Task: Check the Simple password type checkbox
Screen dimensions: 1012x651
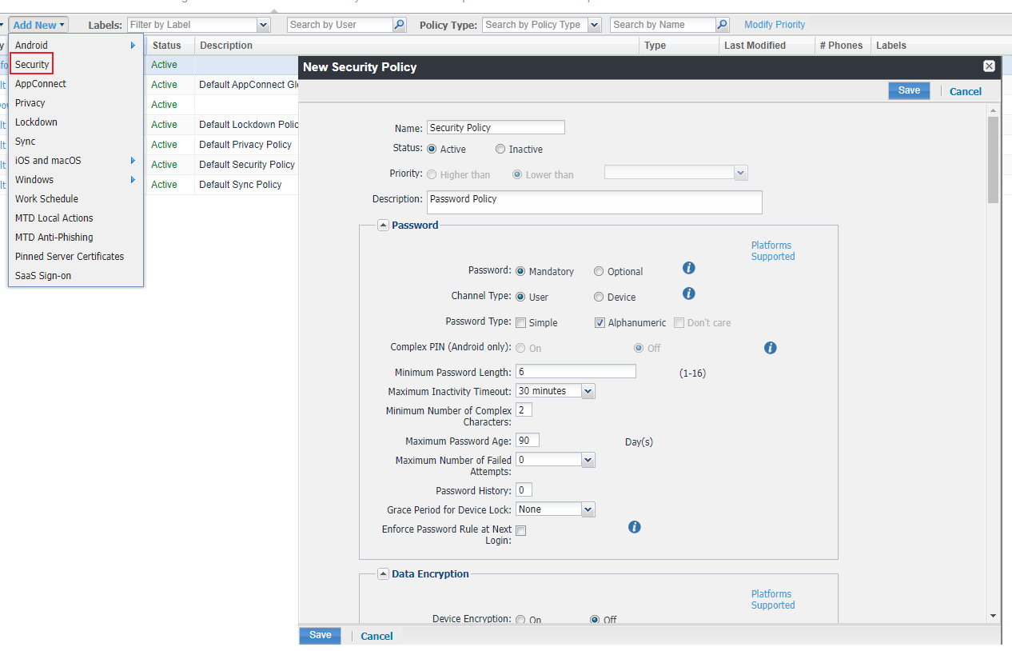Action: [x=521, y=323]
